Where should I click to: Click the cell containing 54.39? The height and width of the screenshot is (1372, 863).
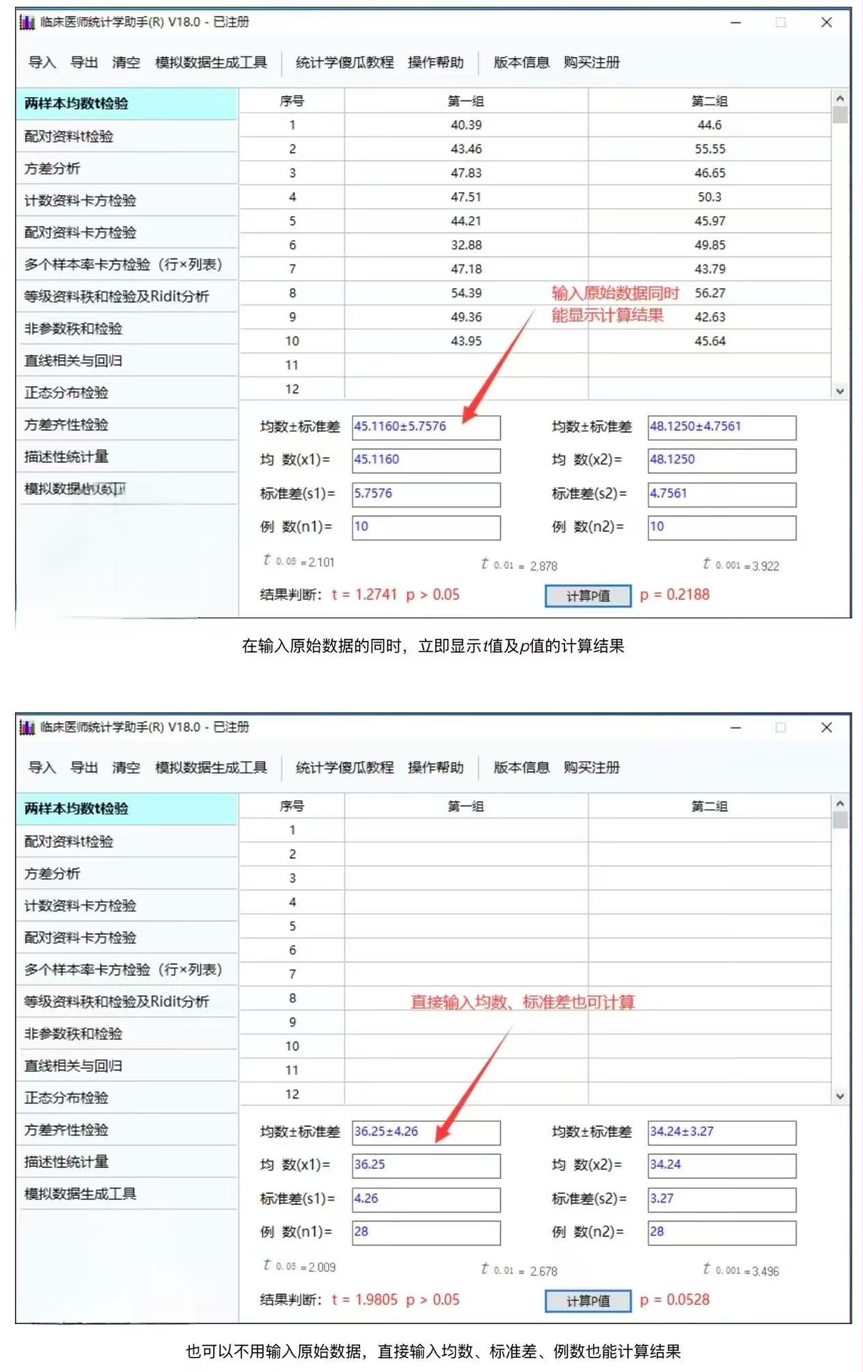tap(466, 293)
